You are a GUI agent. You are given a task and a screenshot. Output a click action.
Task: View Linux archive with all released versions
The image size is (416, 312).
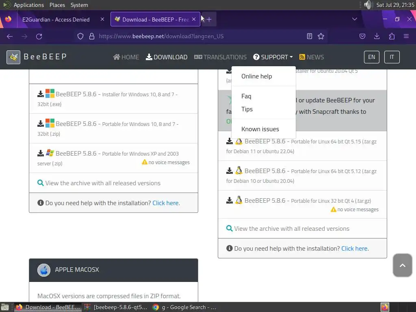point(292,229)
